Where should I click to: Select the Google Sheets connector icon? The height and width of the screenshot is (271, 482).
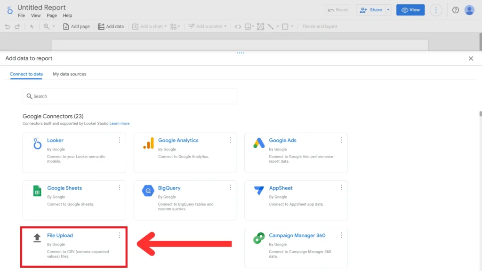[37, 191]
